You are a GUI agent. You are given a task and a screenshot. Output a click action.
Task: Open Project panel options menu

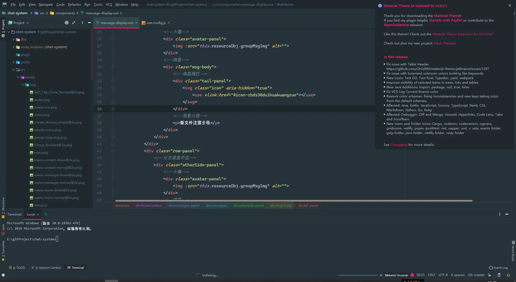[x=83, y=23]
